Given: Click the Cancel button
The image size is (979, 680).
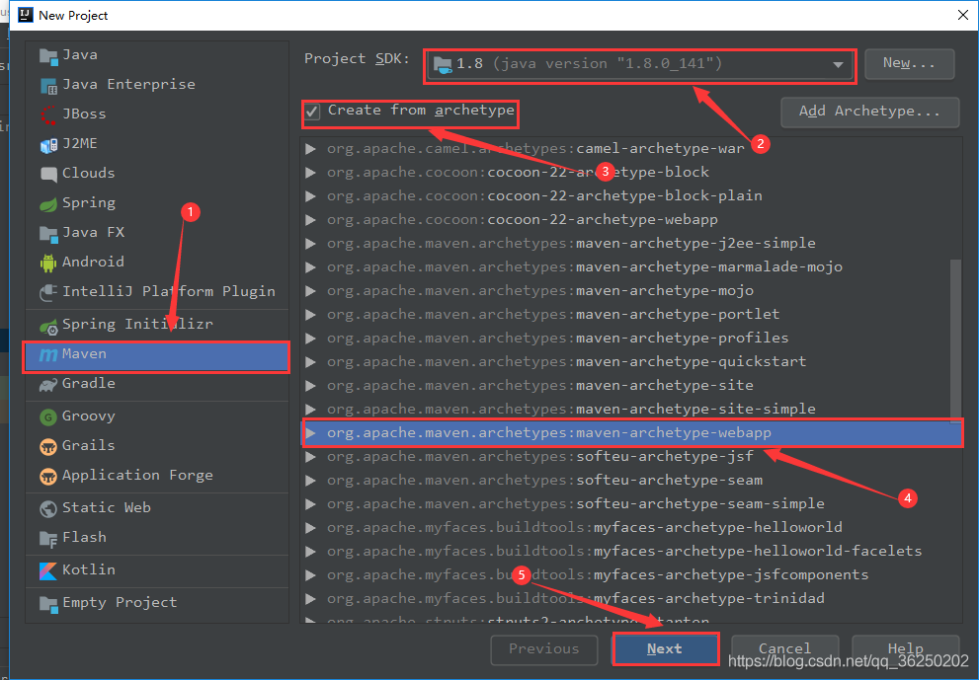Looking at the screenshot, I should point(784,649).
